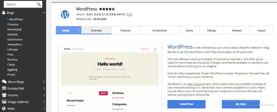Select LifeType in the Blogs list

(12, 50)
